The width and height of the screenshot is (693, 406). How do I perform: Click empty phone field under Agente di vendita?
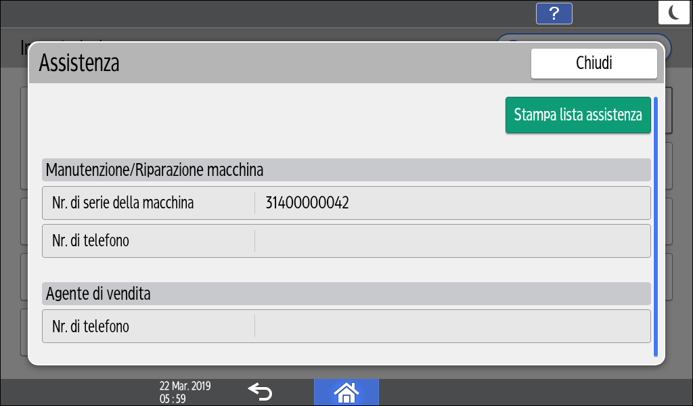[451, 326]
